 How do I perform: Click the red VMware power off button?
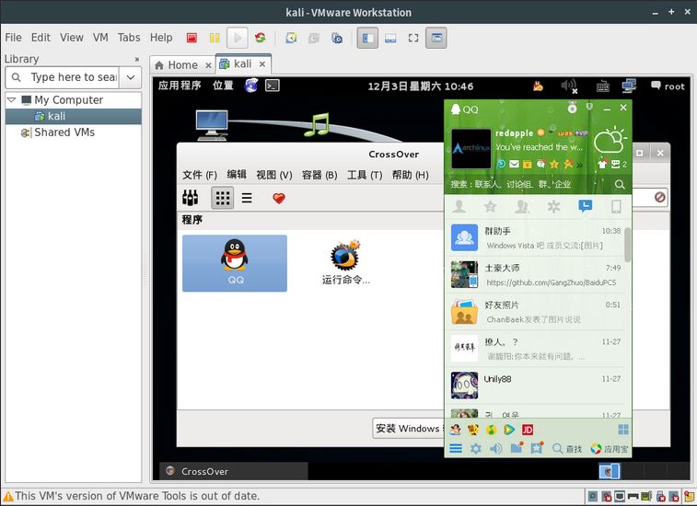192,39
